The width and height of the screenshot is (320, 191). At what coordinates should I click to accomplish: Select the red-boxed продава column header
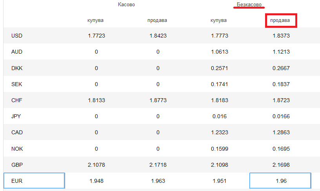tap(281, 20)
